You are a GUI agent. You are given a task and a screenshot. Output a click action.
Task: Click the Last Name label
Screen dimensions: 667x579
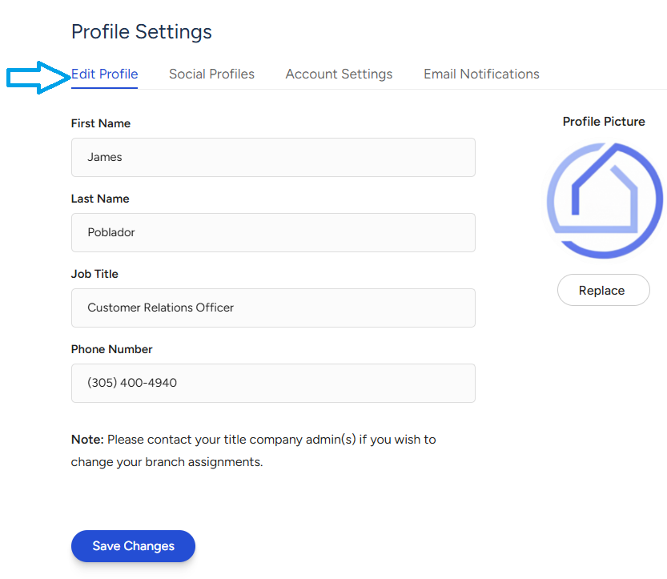click(x=100, y=199)
